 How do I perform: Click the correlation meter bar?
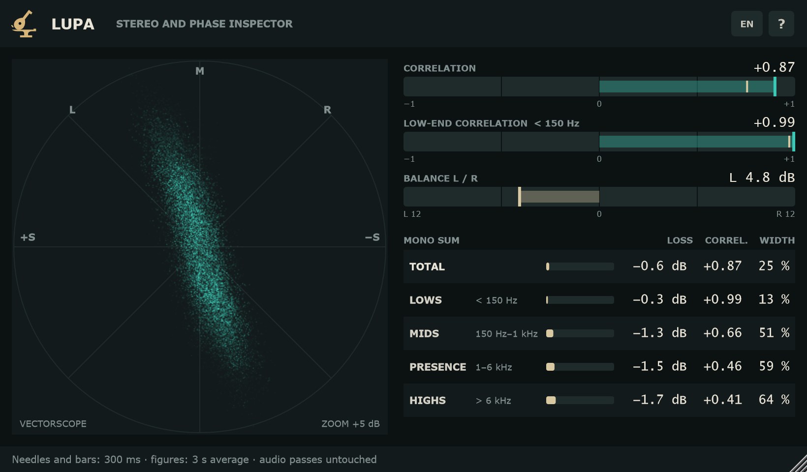pyautogui.click(x=599, y=87)
